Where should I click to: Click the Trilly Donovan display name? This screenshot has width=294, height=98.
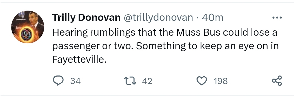point(86,18)
